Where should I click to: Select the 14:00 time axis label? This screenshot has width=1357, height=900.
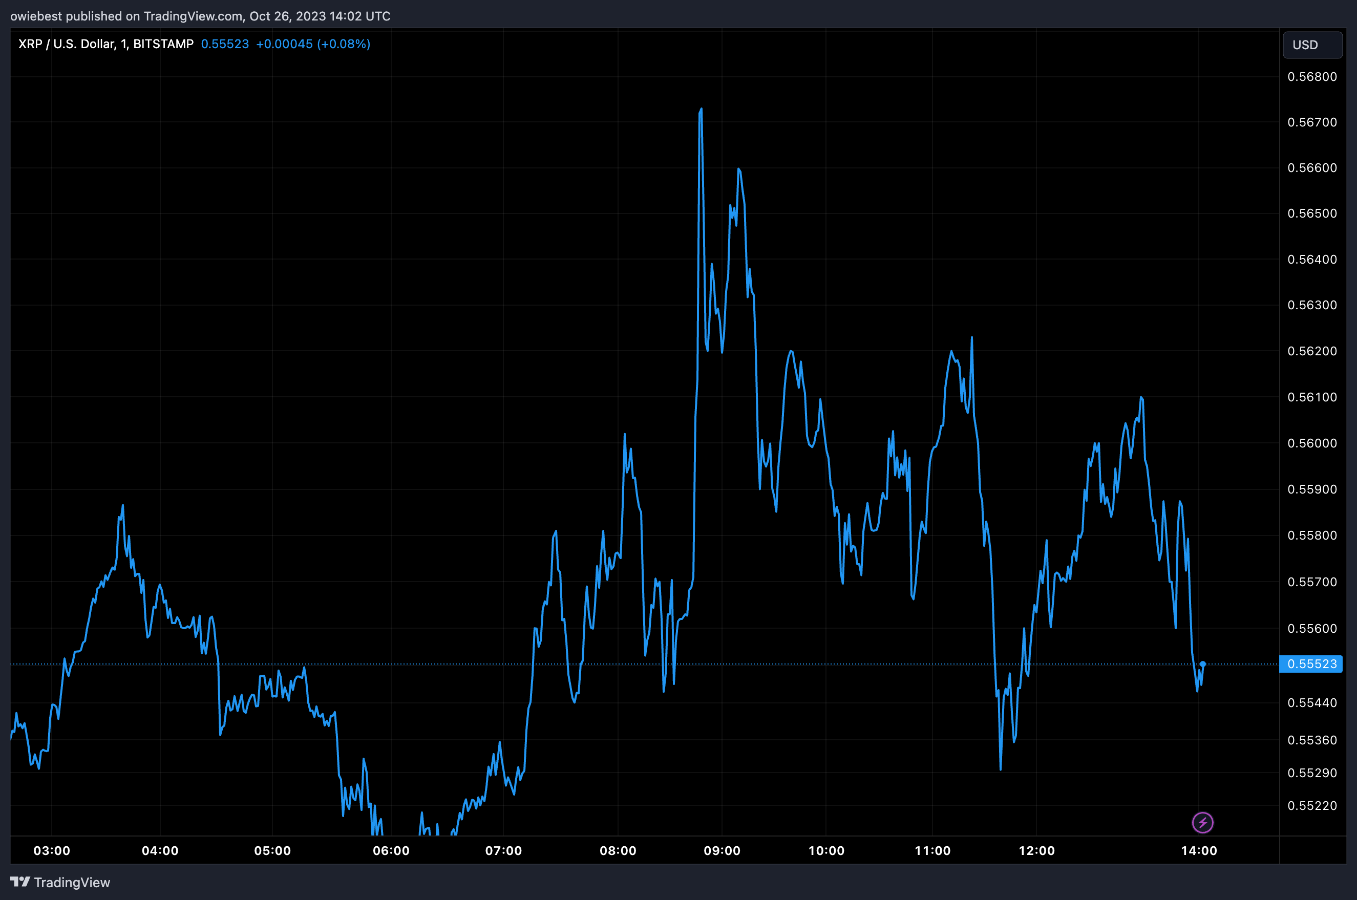[1199, 851]
